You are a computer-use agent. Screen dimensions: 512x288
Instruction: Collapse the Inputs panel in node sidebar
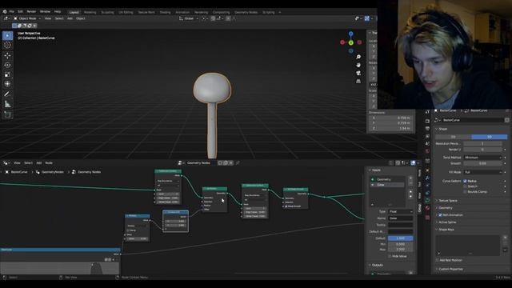coord(375,170)
